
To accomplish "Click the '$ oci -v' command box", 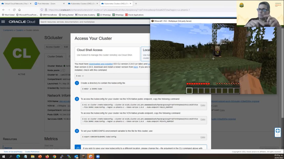I will [112, 76].
